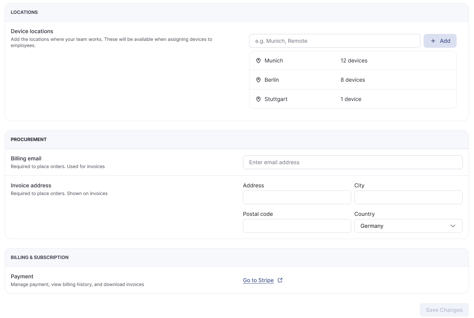The image size is (474, 318).
Task: Click the BILLING & SUBSCRIPTION section header
Action: [x=40, y=257]
